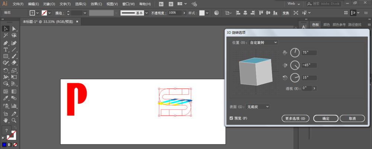Open Adobe Bridge via Br icon
372x149 pixels.
click(161, 4)
